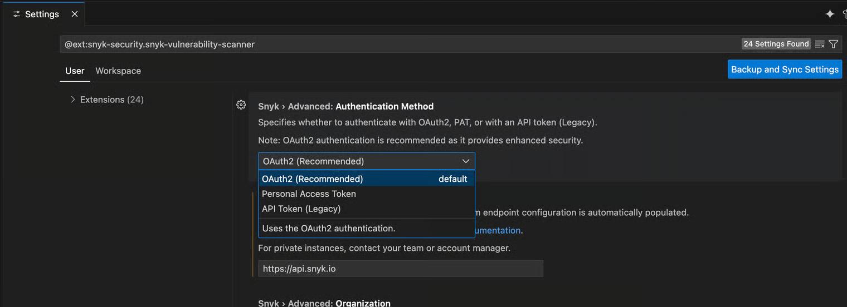Screen dimensions: 847x307
Task: Choose API Token (Legacy) option
Action: 367,209
